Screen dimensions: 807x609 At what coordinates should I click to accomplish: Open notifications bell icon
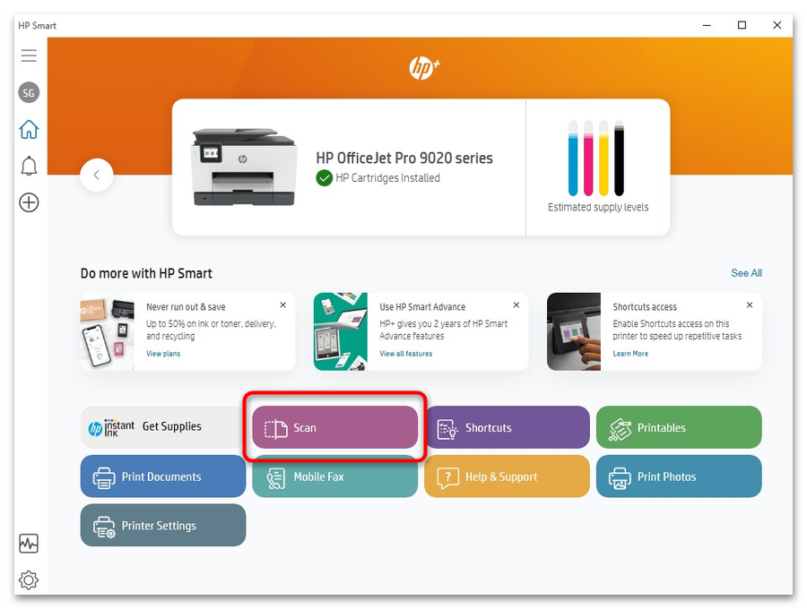pyautogui.click(x=29, y=166)
